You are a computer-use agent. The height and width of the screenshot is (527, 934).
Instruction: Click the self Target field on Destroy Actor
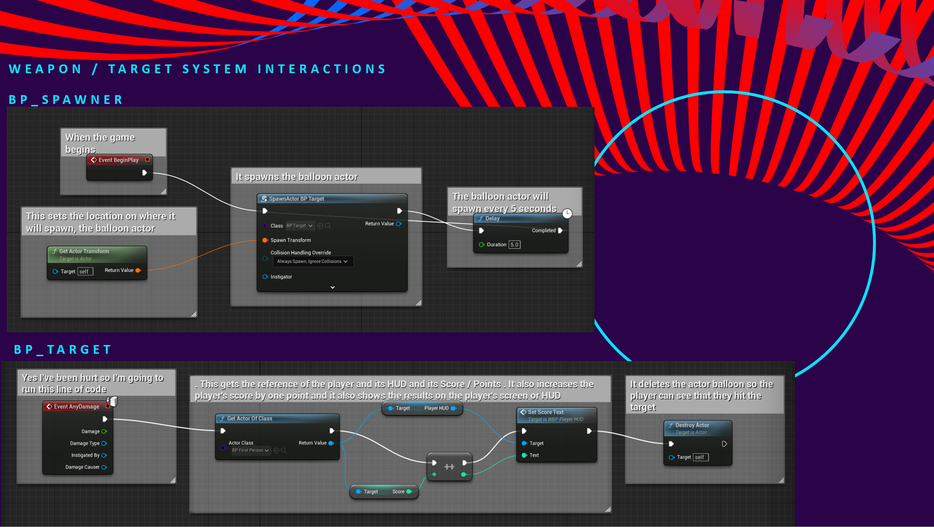coord(700,458)
